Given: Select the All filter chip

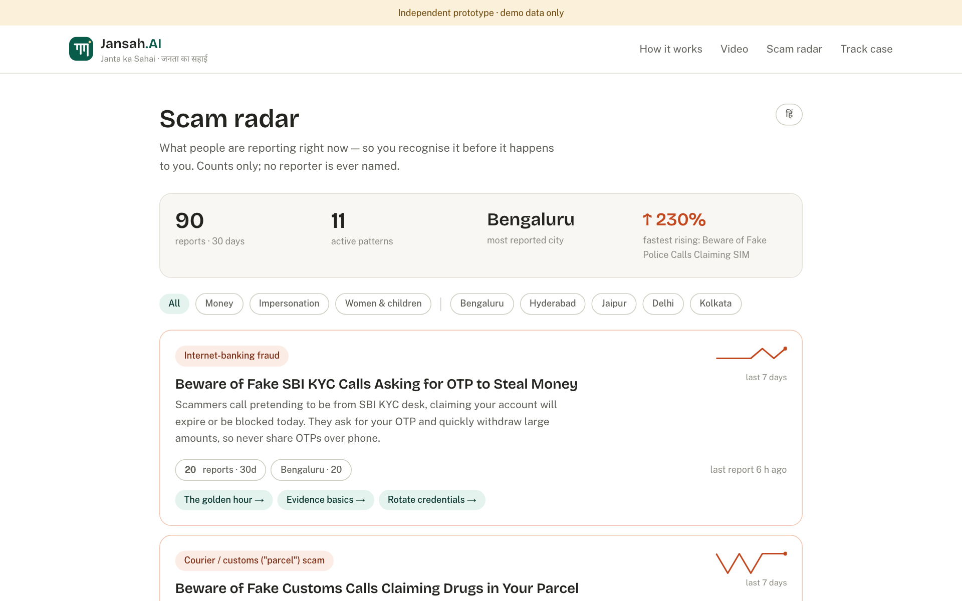Looking at the screenshot, I should pos(174,304).
